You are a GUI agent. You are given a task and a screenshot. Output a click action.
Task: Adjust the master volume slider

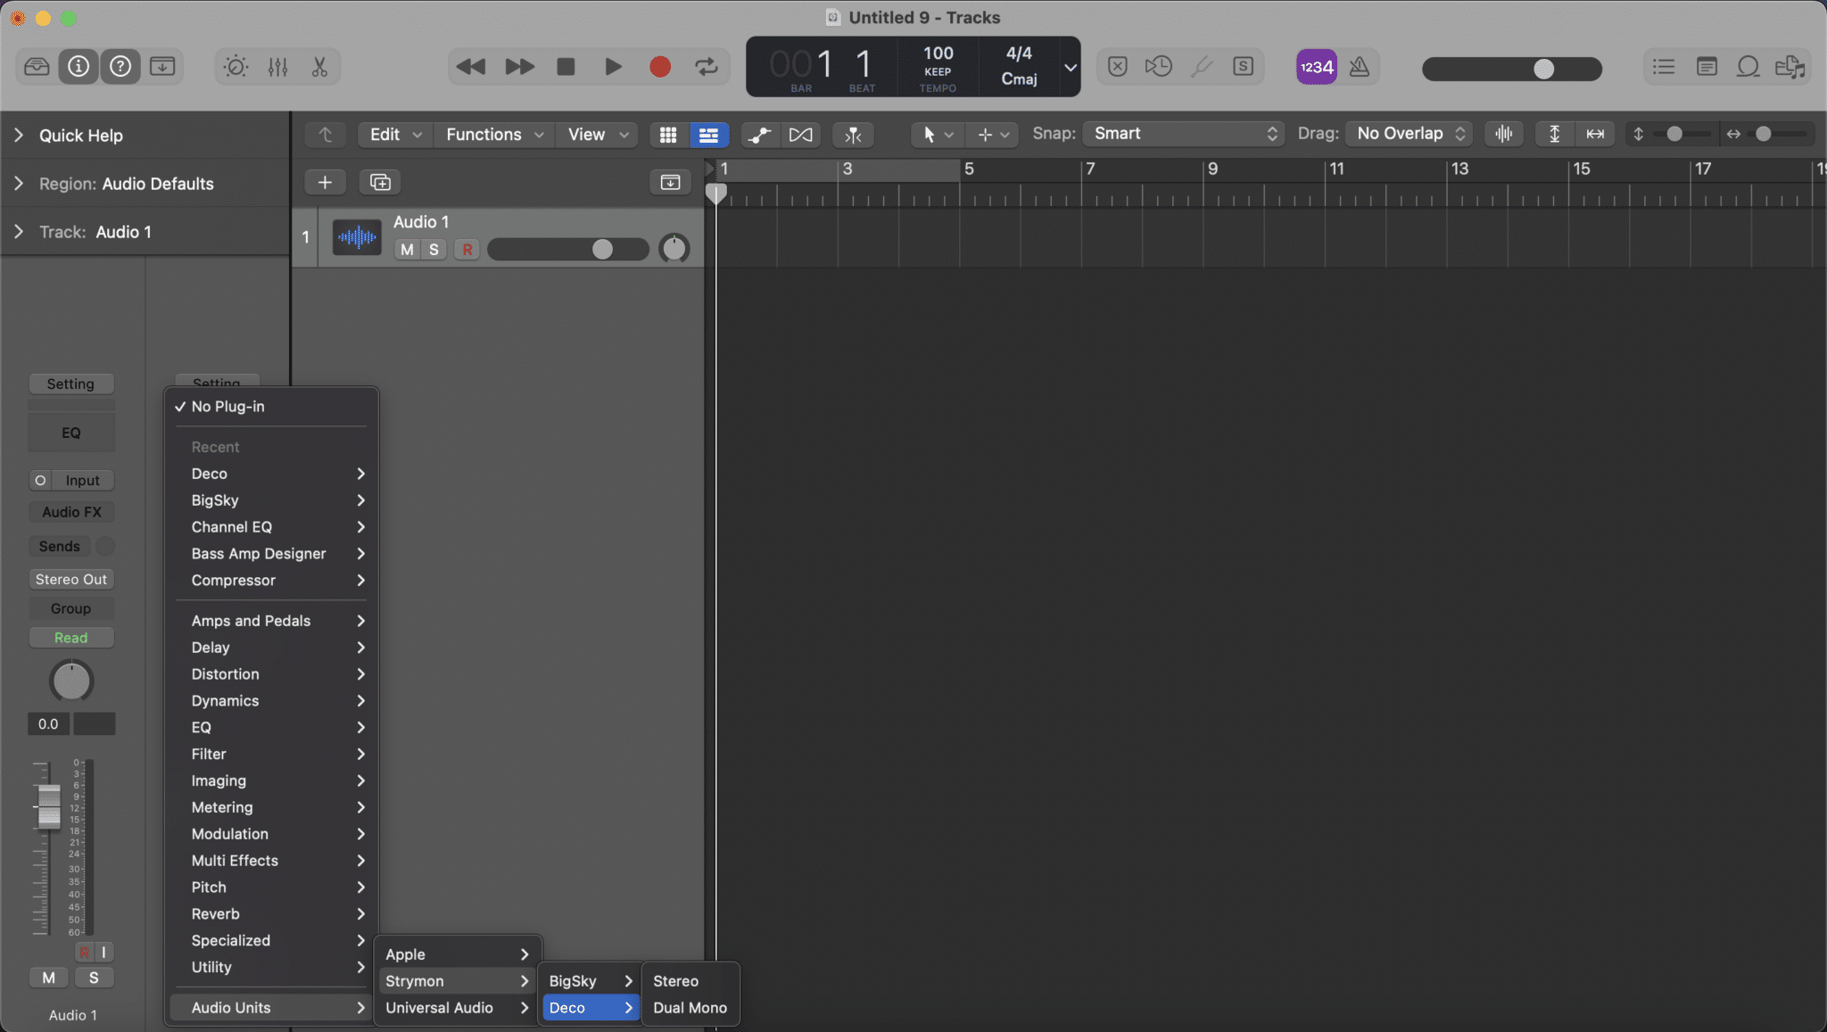point(1543,68)
